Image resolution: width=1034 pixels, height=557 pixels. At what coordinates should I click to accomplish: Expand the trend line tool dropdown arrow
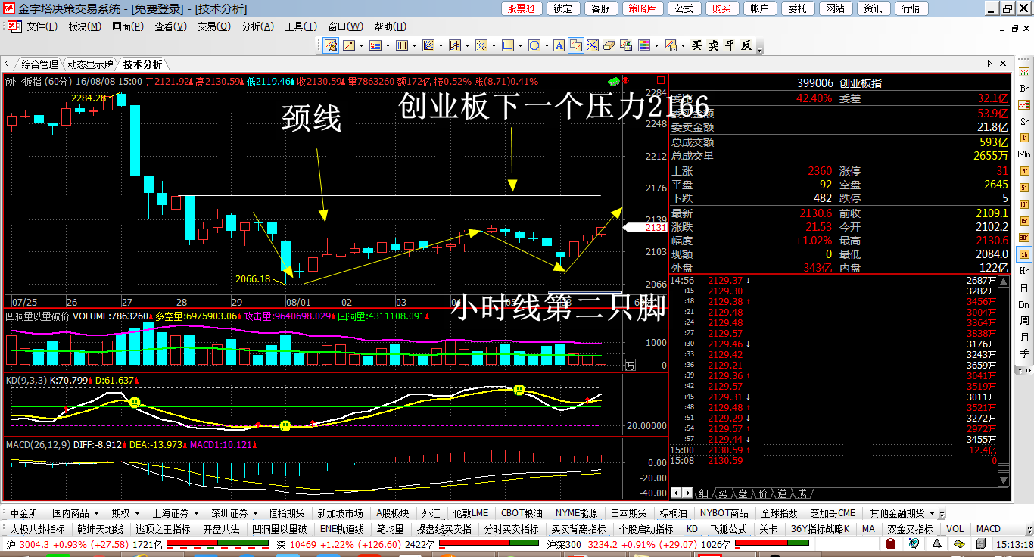click(361, 45)
